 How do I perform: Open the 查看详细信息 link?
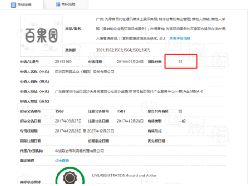[180, 38]
